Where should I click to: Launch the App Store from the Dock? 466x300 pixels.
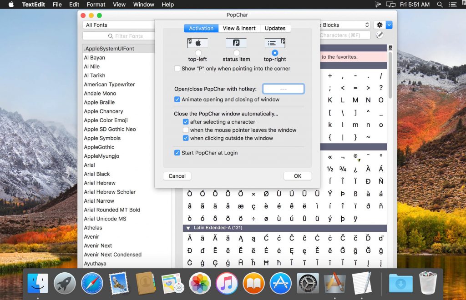tap(280, 282)
